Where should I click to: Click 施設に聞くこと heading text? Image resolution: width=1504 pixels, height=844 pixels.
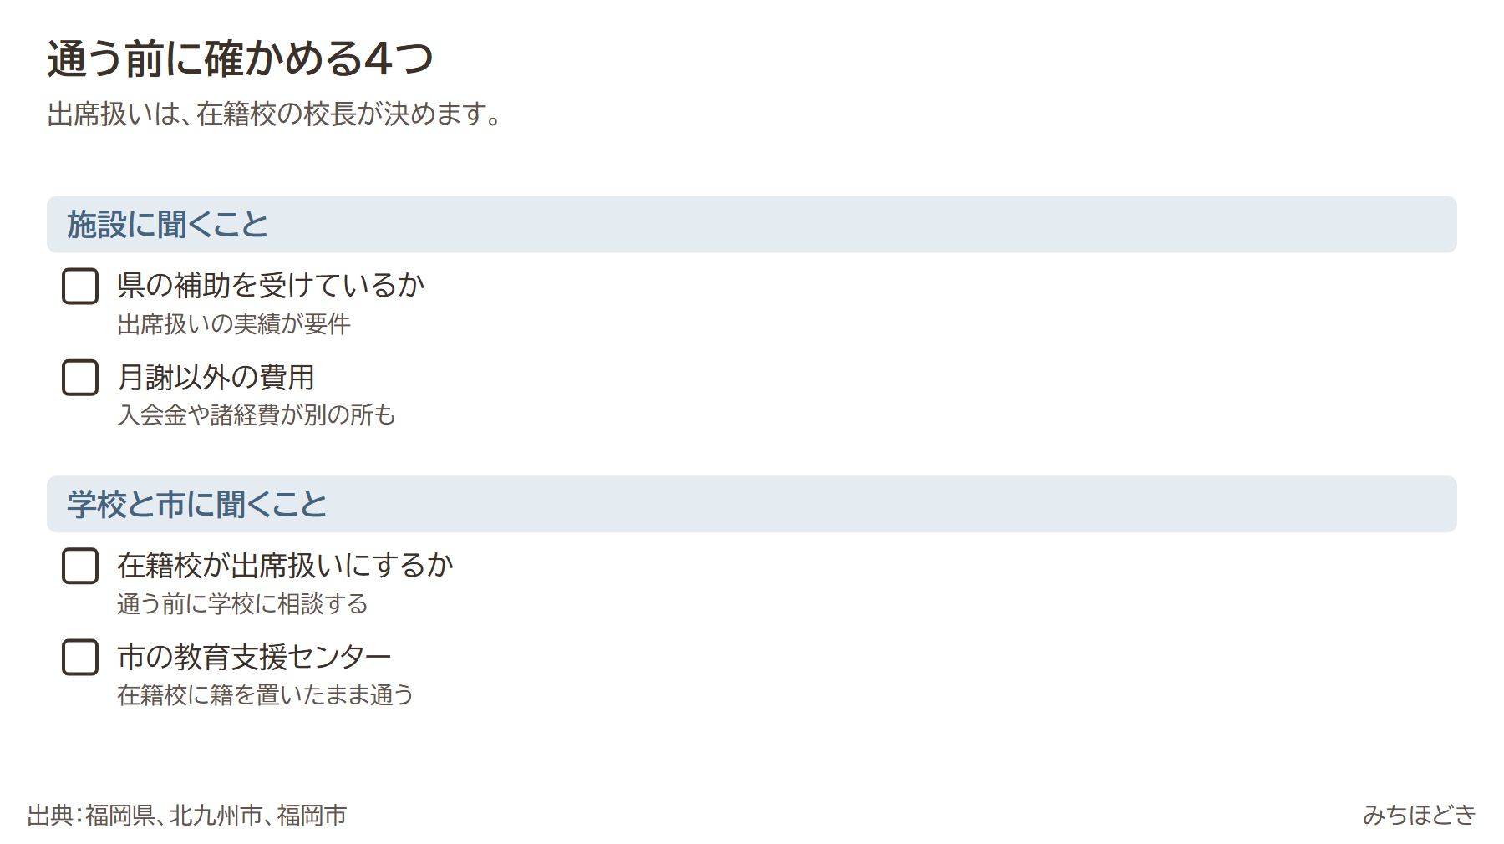click(x=167, y=225)
